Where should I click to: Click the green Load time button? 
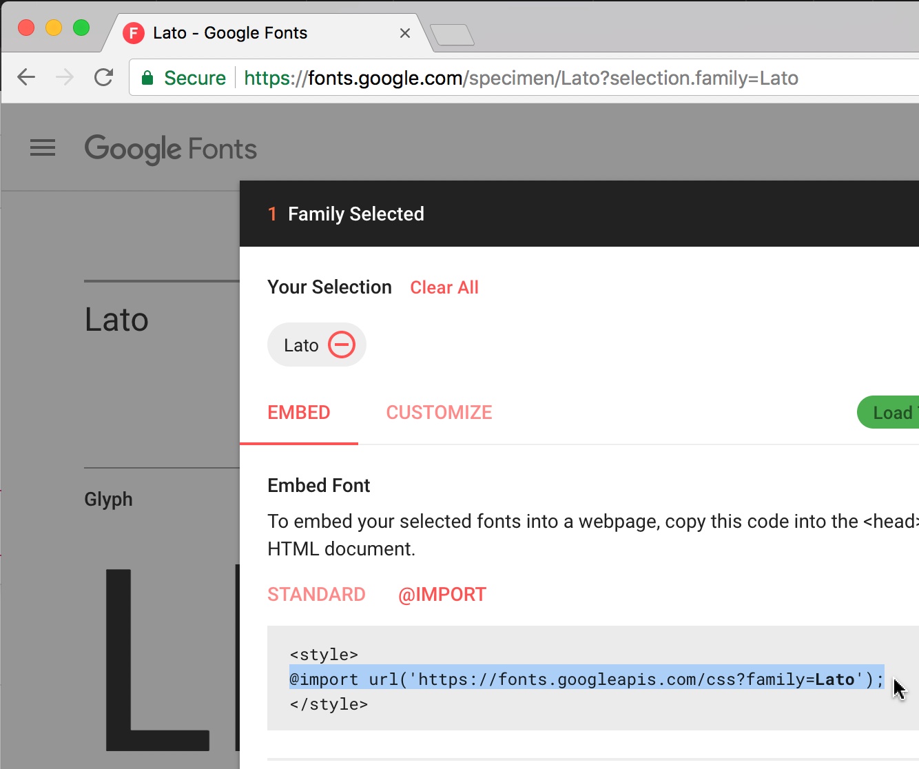888,412
